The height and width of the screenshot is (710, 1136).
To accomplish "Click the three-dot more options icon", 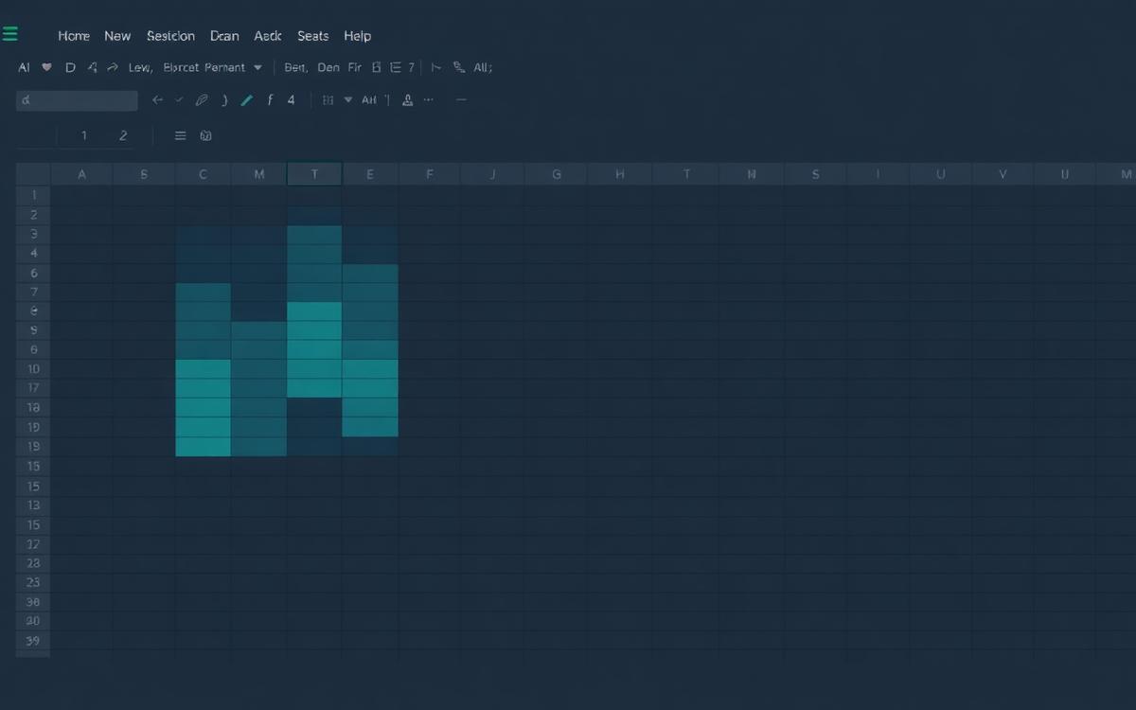I will pyautogui.click(x=429, y=99).
